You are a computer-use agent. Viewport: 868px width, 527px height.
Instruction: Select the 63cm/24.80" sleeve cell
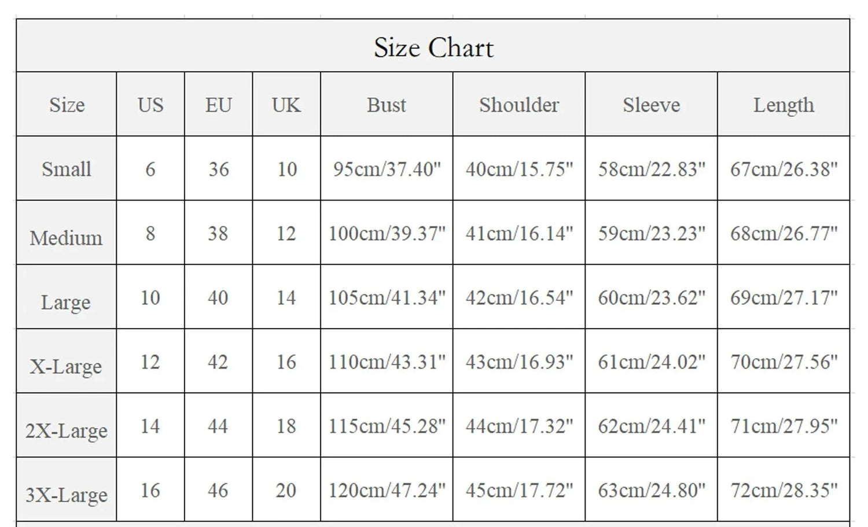point(651,490)
